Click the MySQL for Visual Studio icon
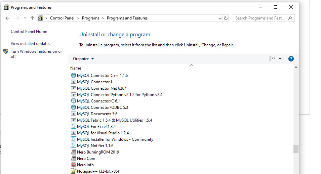321x174 pixels. [x=74, y=133]
